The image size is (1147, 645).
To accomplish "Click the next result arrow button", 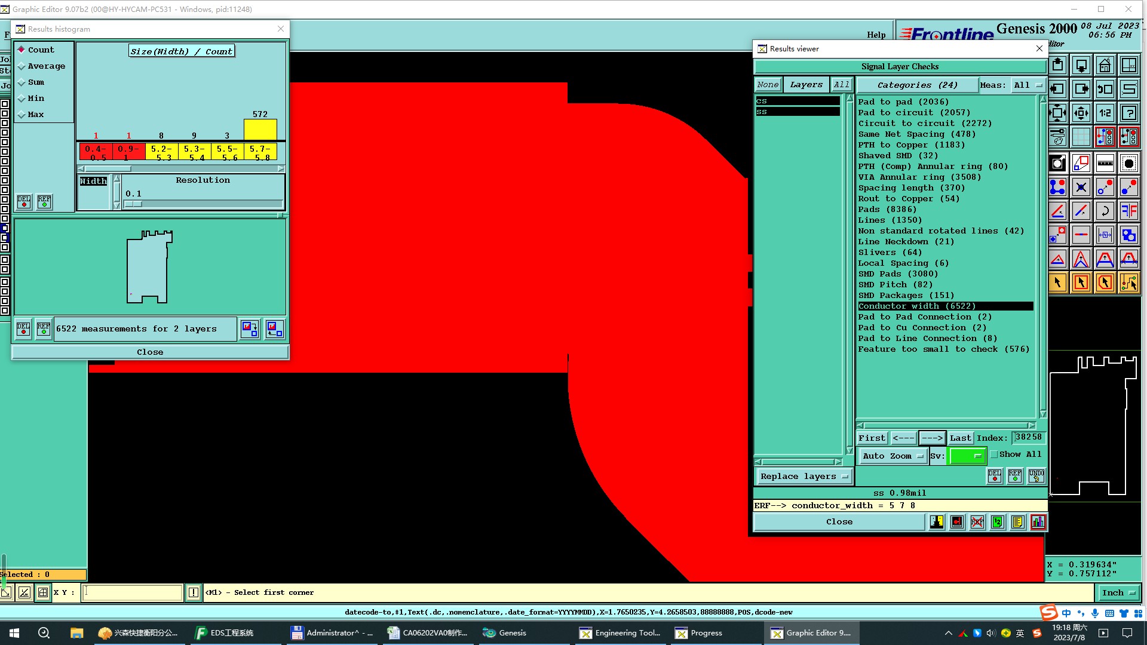I will (x=932, y=438).
